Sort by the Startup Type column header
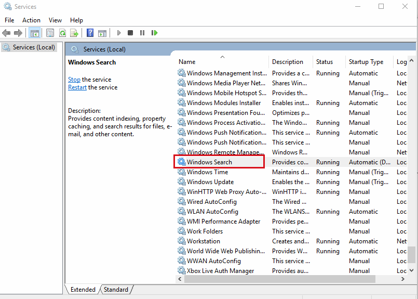The height and width of the screenshot is (299, 418). tap(366, 62)
